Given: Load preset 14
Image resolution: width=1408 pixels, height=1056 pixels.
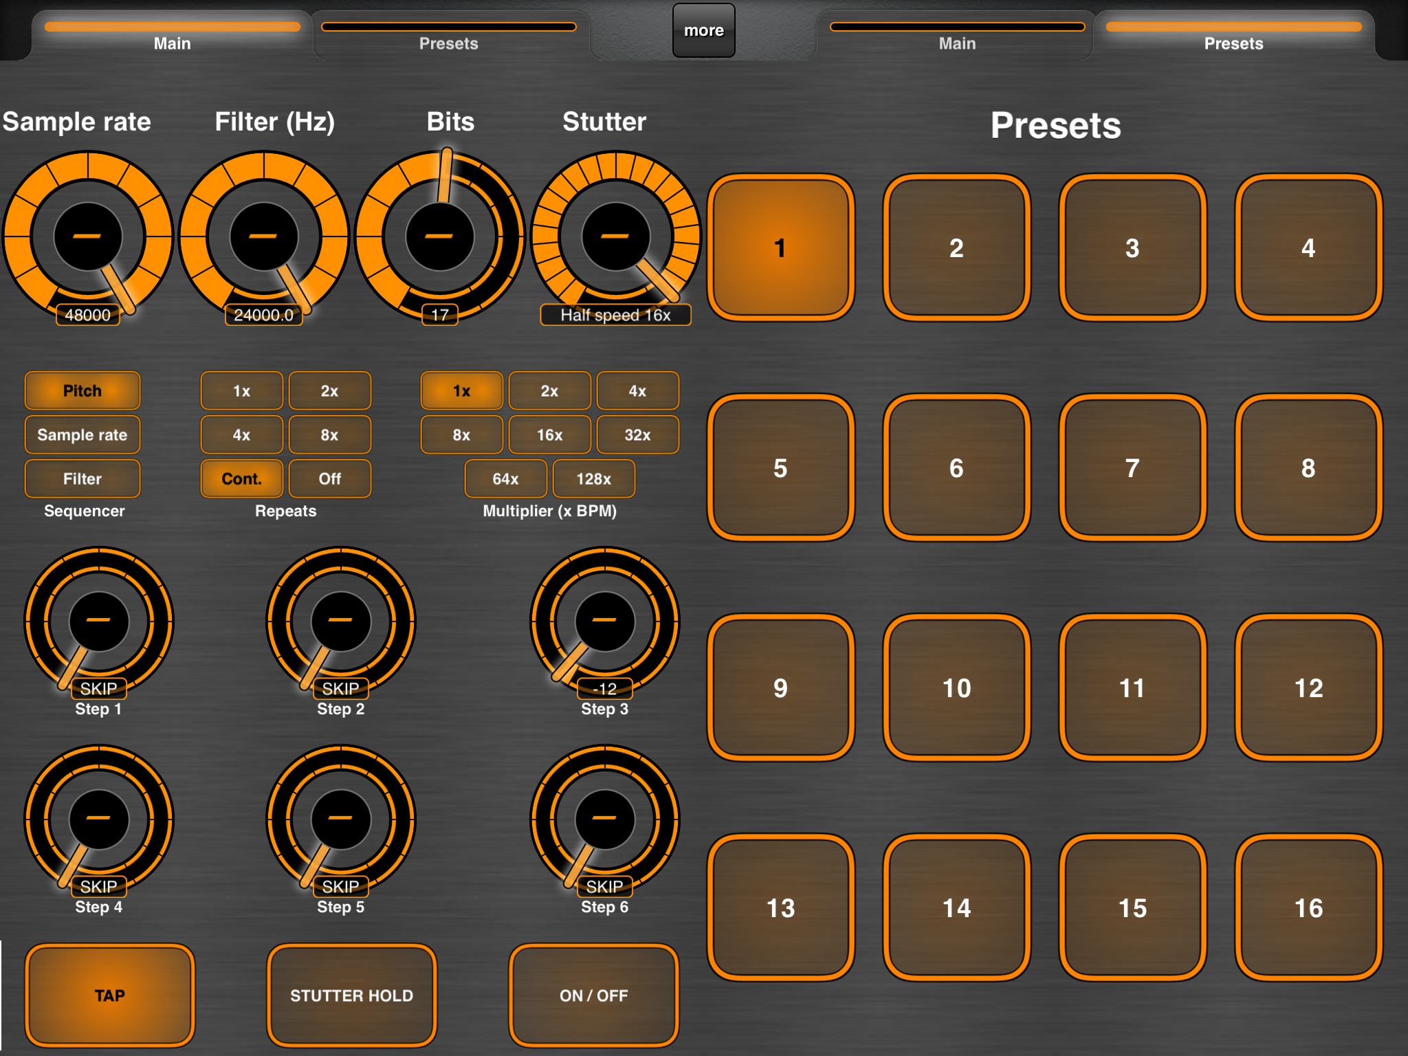Looking at the screenshot, I should click(957, 907).
